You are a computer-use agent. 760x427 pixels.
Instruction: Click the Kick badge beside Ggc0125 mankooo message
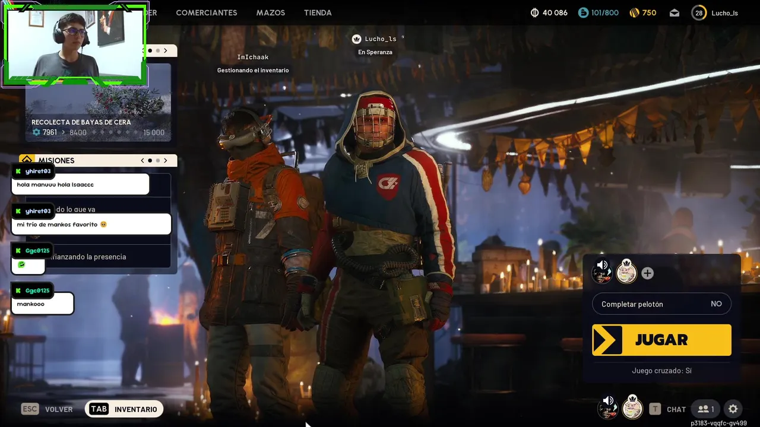pyautogui.click(x=18, y=291)
